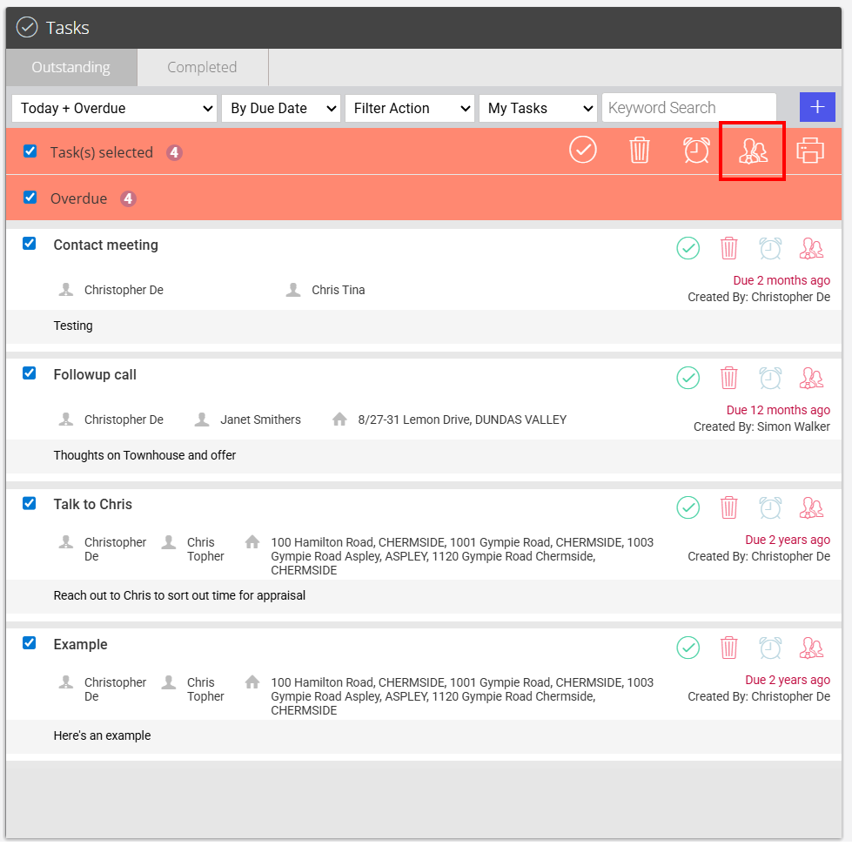Open the By Due Date sort dropdown
This screenshot has width=852, height=846.
click(281, 108)
